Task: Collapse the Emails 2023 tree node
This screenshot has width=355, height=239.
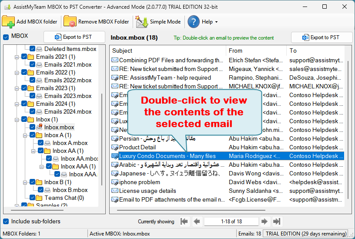Action: 17,88
